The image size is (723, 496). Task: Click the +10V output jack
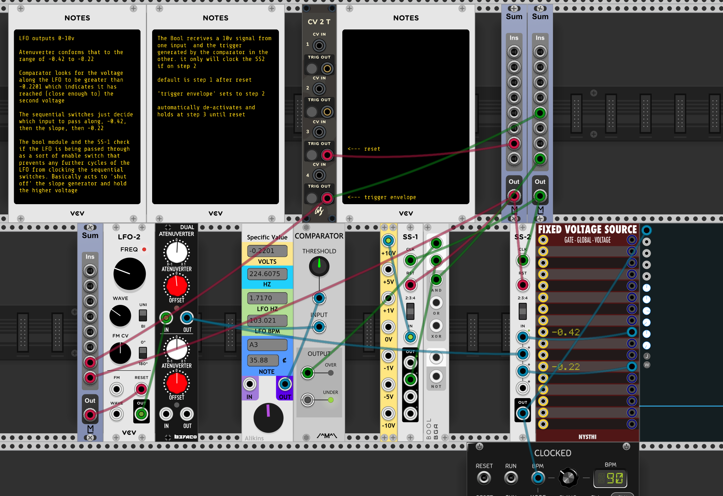(x=388, y=241)
